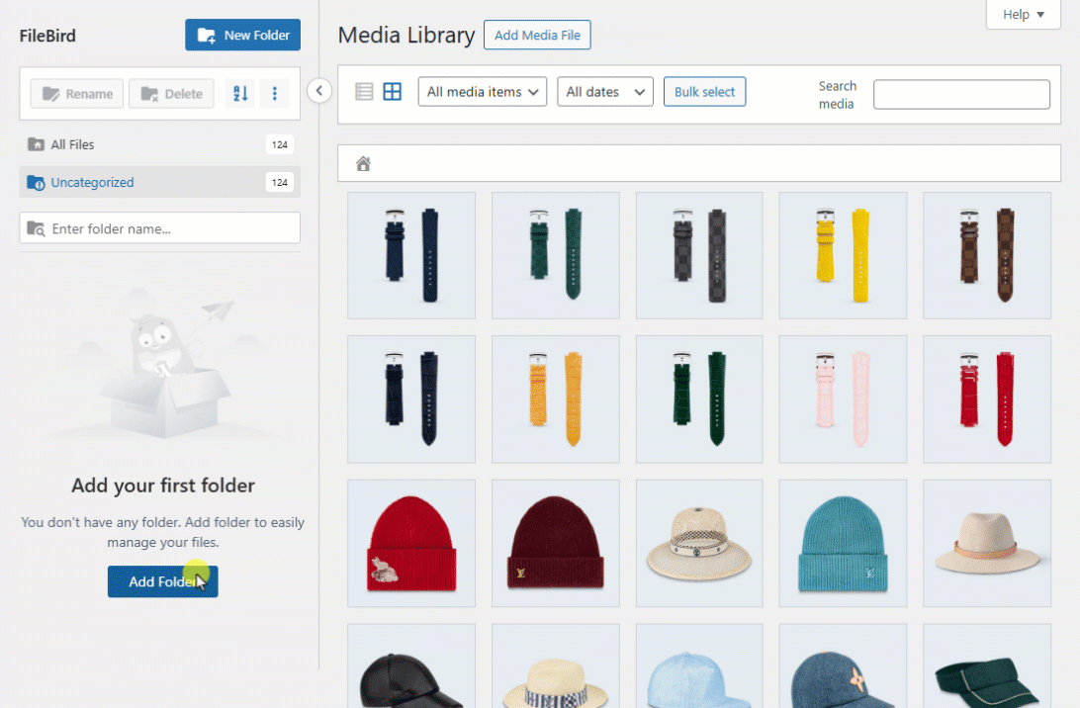
Task: Focus the Enter folder name search field
Action: [160, 228]
